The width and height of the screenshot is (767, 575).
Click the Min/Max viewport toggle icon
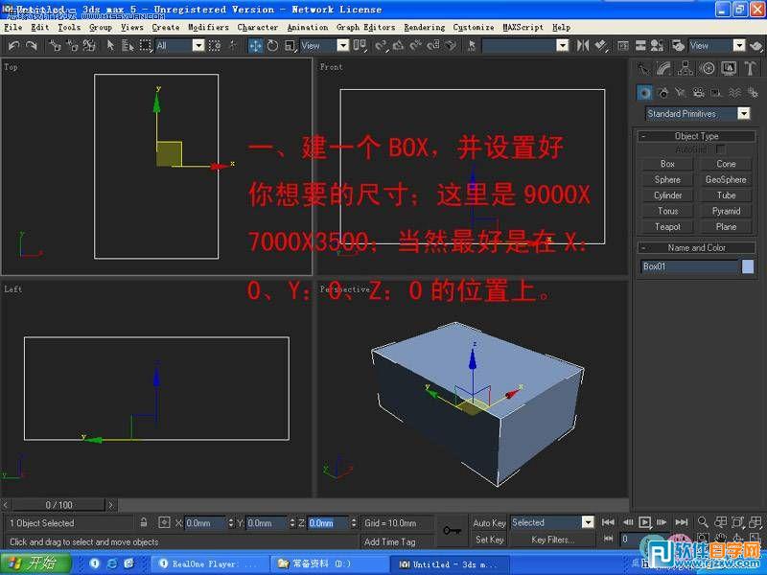tap(754, 538)
